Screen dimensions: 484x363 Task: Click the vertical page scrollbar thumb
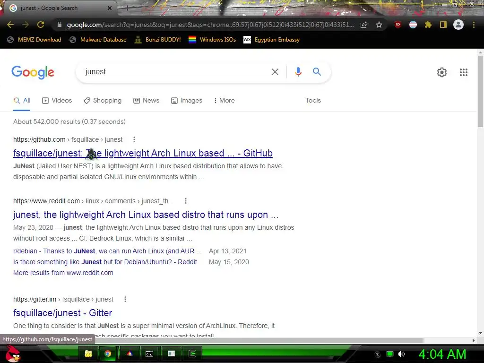pyautogui.click(x=480, y=91)
